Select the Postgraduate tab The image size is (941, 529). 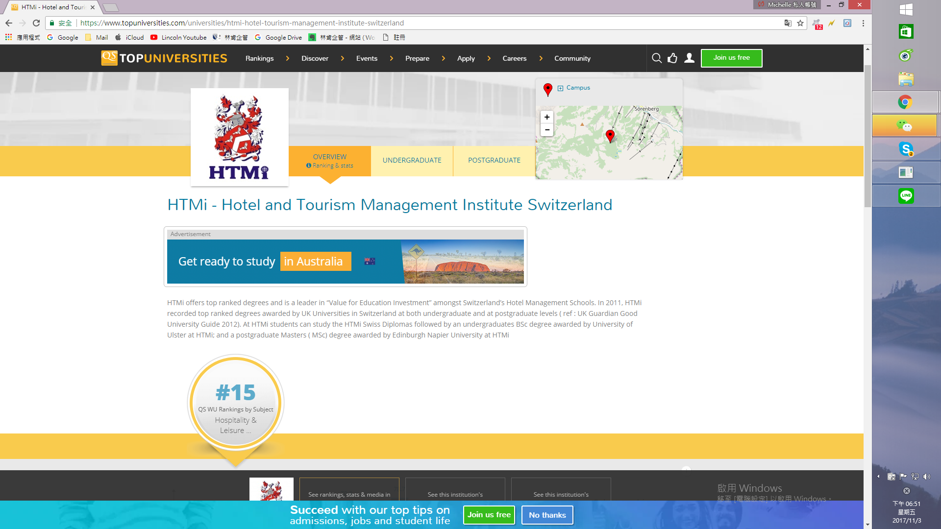click(494, 161)
